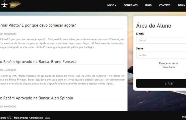Viewport: 186px width, 120px height.
Task: Open the Alan Spinola approval article
Action: pyautogui.click(x=36, y=98)
